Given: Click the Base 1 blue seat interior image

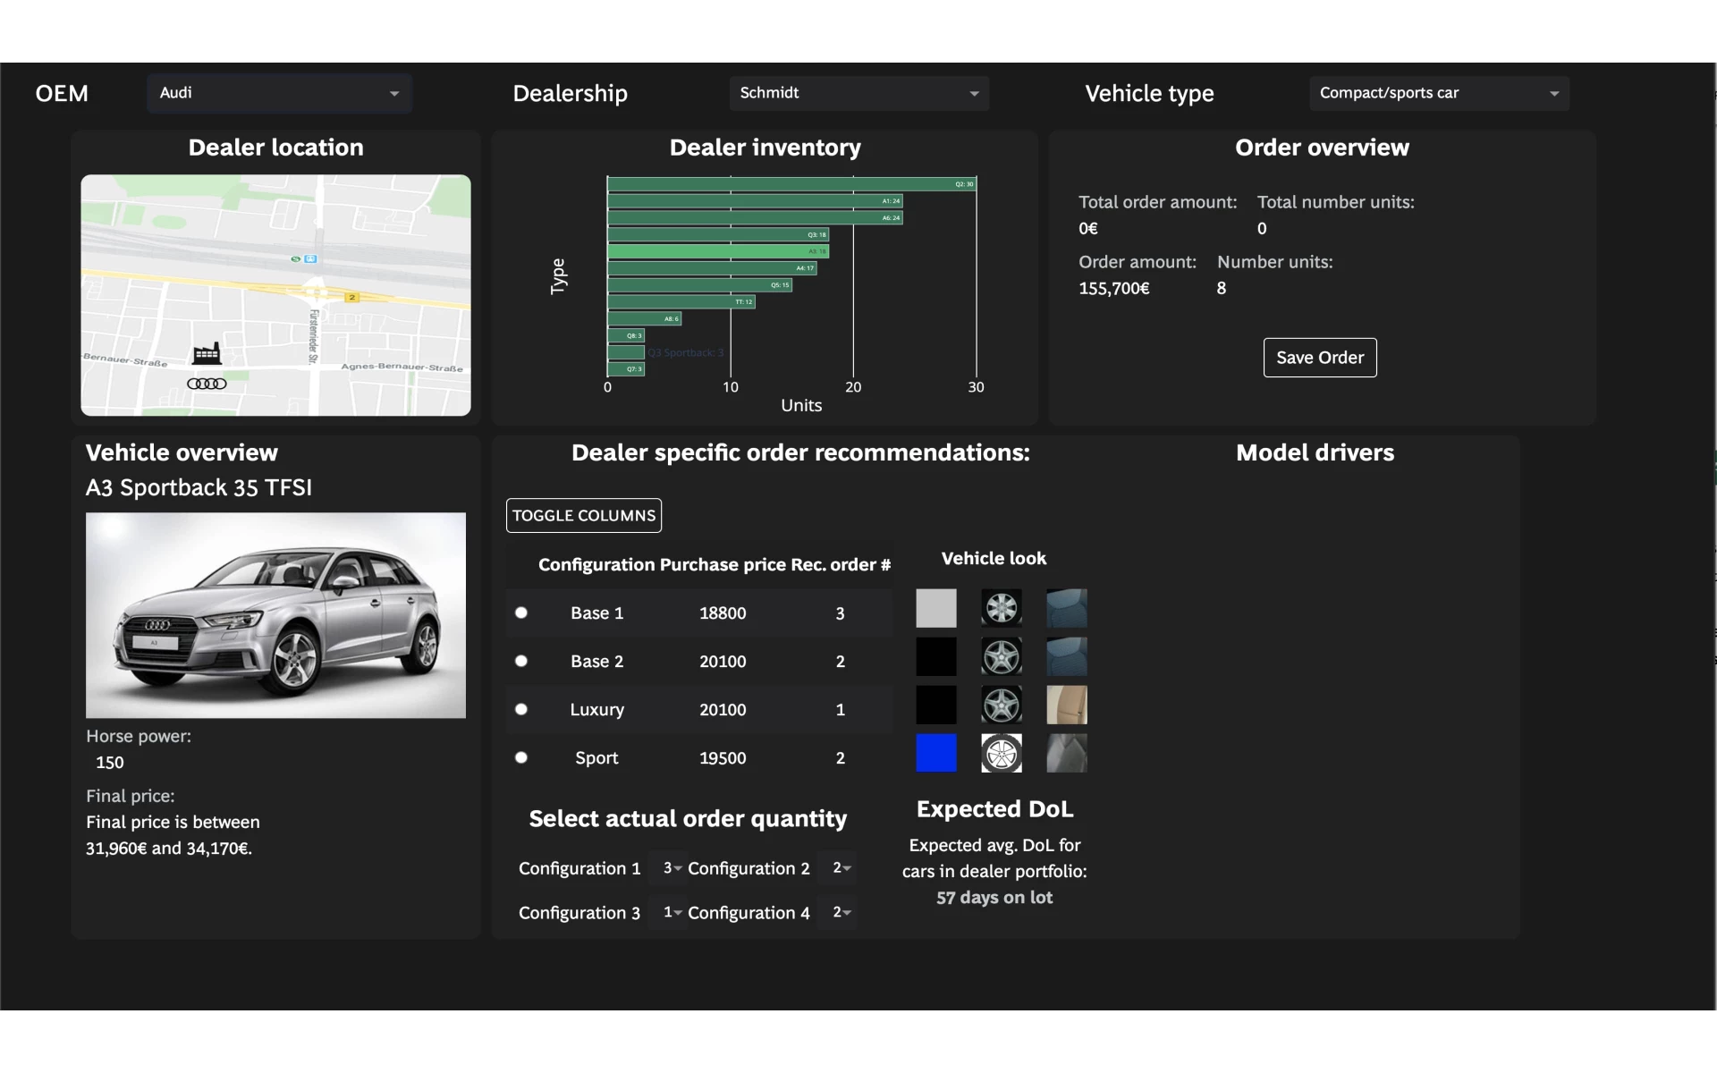Looking at the screenshot, I should [x=1067, y=608].
